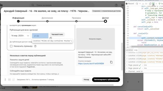Click the Назад button

(x=86, y=80)
